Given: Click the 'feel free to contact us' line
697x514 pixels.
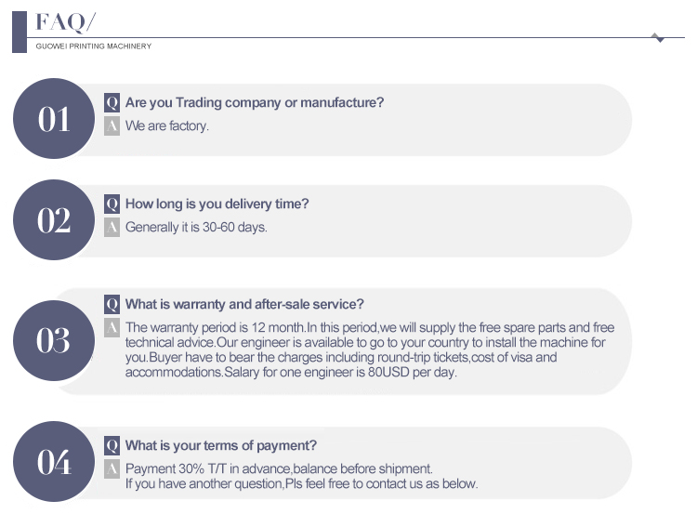Looking at the screenshot, I should 301,483.
